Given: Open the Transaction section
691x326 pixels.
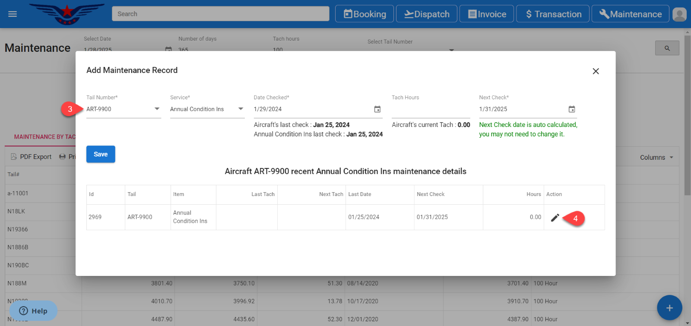Looking at the screenshot, I should [x=553, y=14].
